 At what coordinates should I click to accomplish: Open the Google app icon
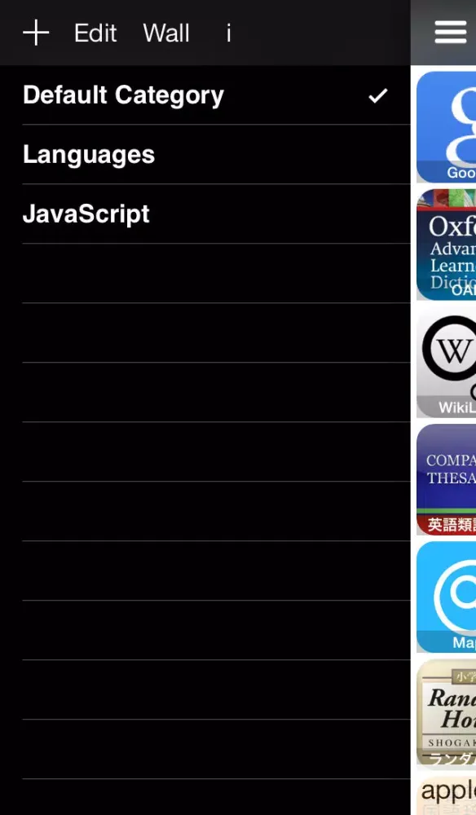447,127
